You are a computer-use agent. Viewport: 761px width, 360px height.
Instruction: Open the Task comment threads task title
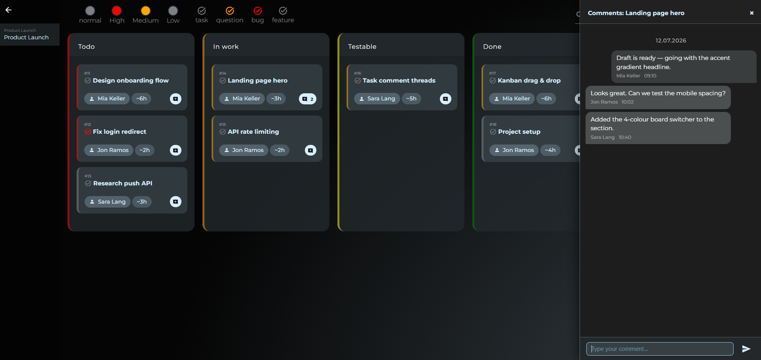[x=399, y=81]
